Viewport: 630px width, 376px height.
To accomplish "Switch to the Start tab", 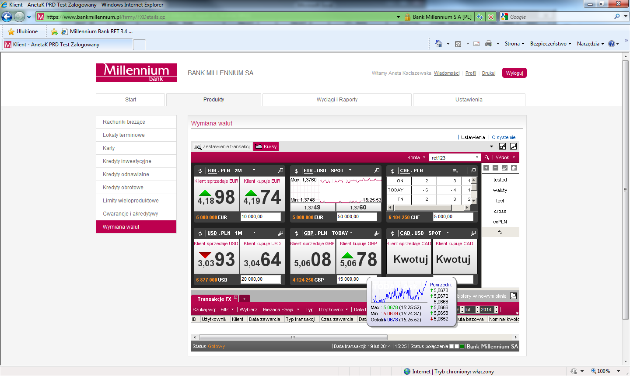I will pyautogui.click(x=130, y=100).
